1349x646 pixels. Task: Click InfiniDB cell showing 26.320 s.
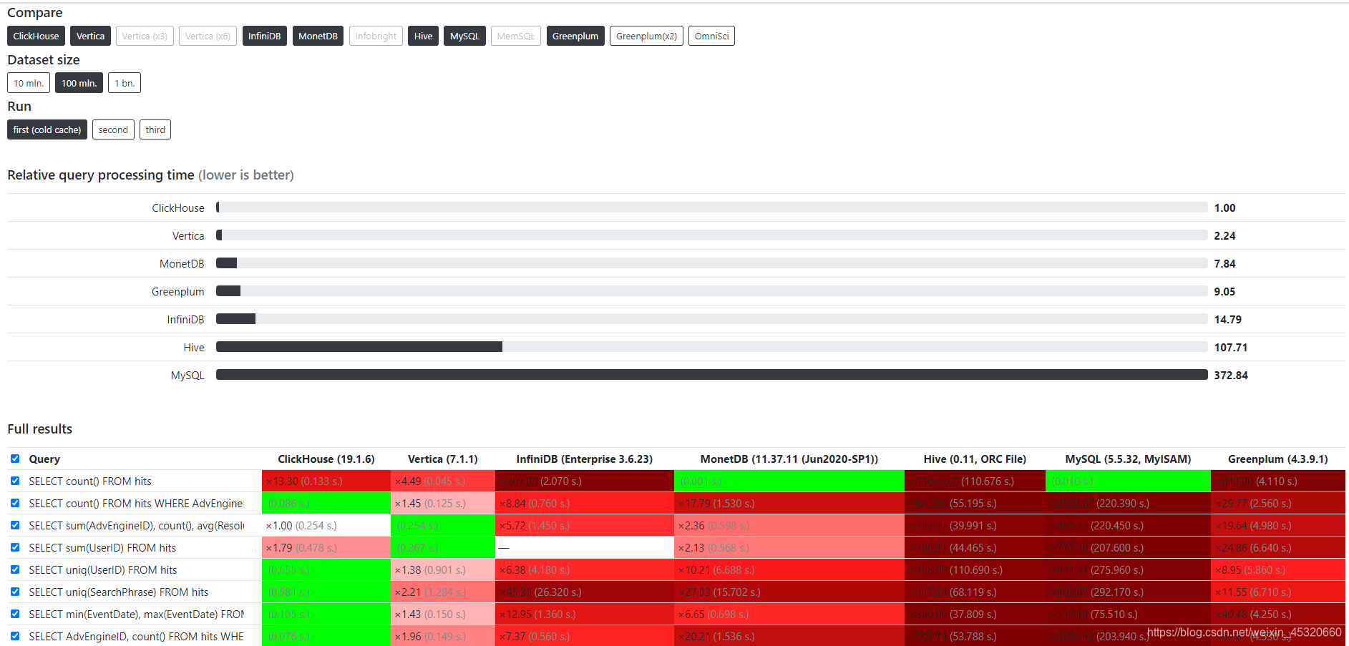pyautogui.click(x=585, y=592)
